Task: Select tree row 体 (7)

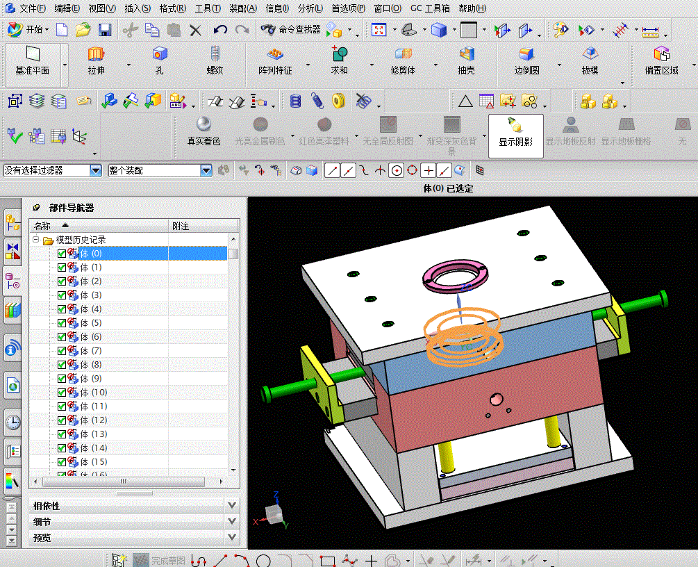Action: tap(129, 350)
